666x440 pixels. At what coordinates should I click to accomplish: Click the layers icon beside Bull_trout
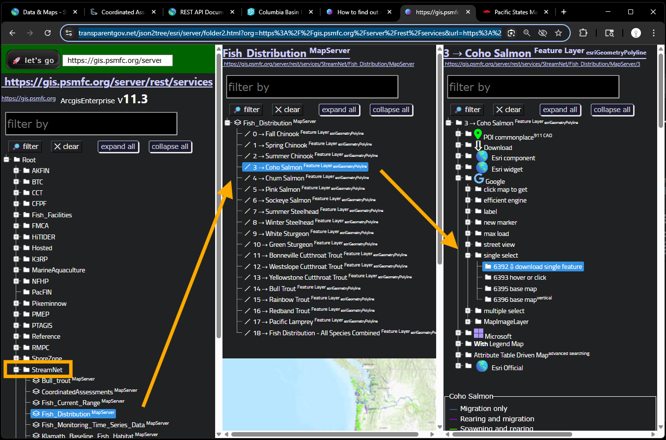pyautogui.click(x=36, y=381)
